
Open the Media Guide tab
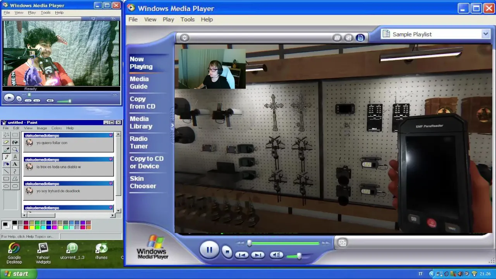point(139,83)
